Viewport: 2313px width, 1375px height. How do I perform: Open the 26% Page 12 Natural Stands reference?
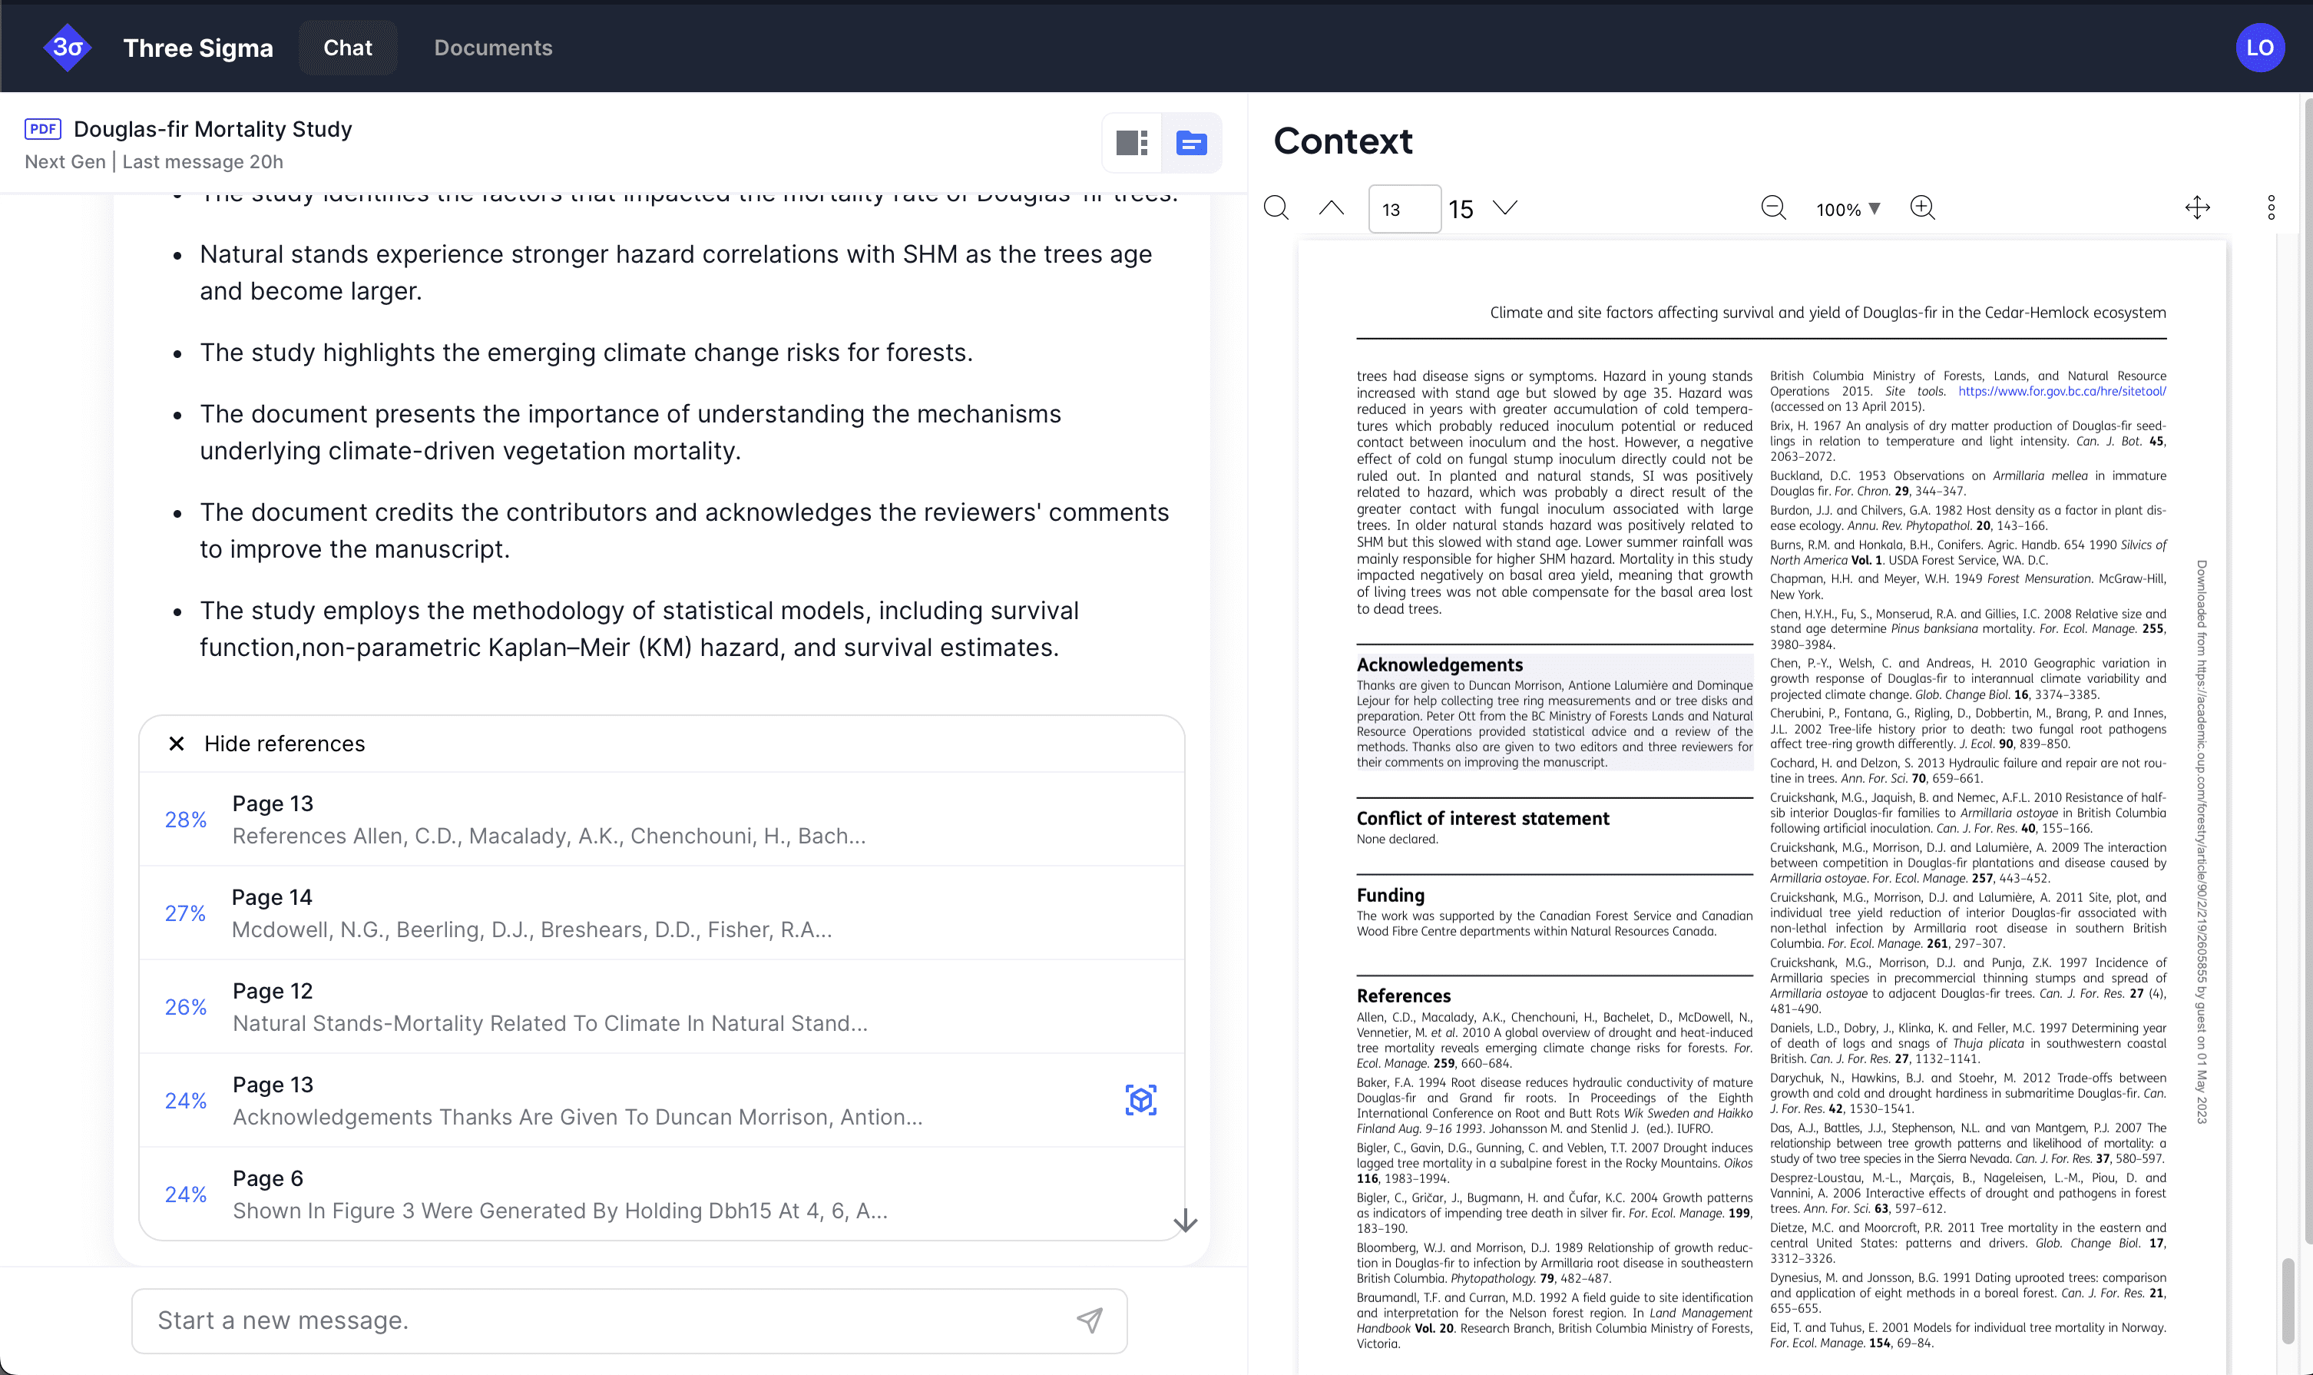click(661, 1006)
